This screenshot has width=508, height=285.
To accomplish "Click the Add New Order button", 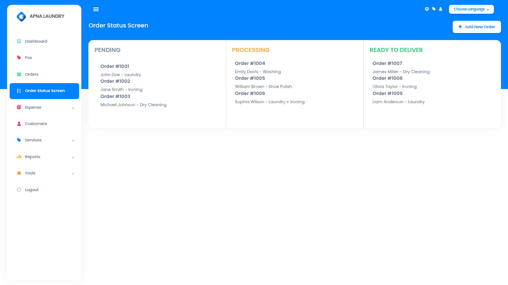I will point(476,27).
